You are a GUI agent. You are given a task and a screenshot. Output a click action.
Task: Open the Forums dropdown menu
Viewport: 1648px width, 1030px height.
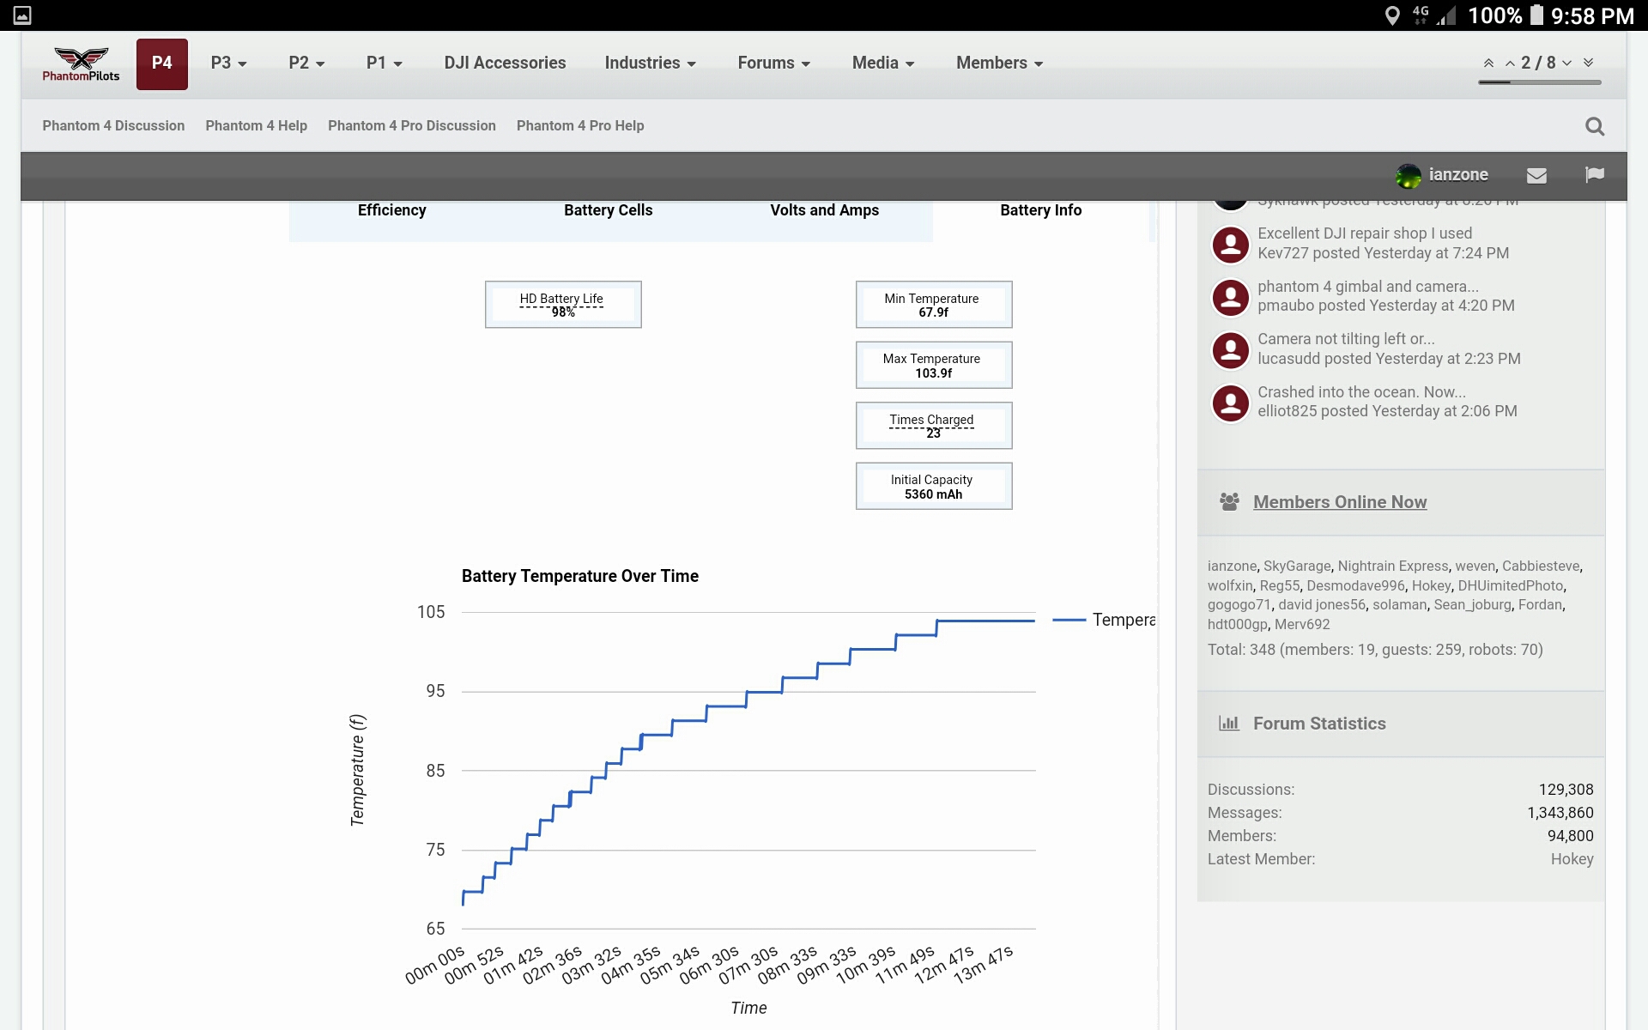point(773,63)
